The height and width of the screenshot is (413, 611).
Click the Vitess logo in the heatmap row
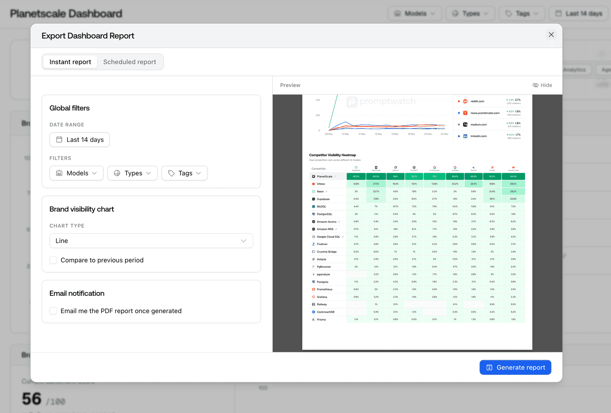click(x=313, y=184)
